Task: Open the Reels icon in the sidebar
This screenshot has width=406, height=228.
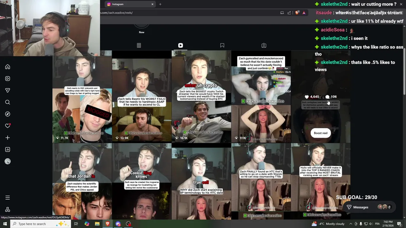Action: coord(8,79)
